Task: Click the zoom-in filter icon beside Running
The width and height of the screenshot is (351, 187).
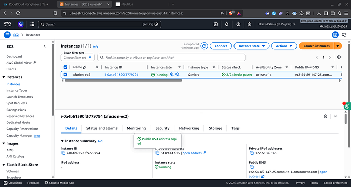Action: [x=172, y=74]
